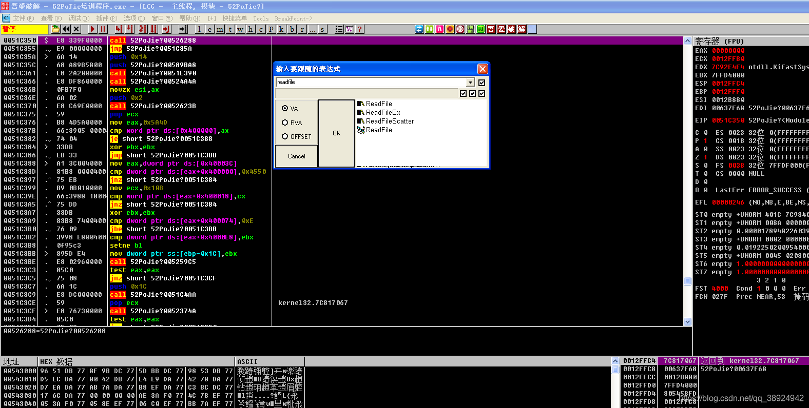
Task: Click the Open file toolbar icon
Action: pyautogui.click(x=55, y=29)
